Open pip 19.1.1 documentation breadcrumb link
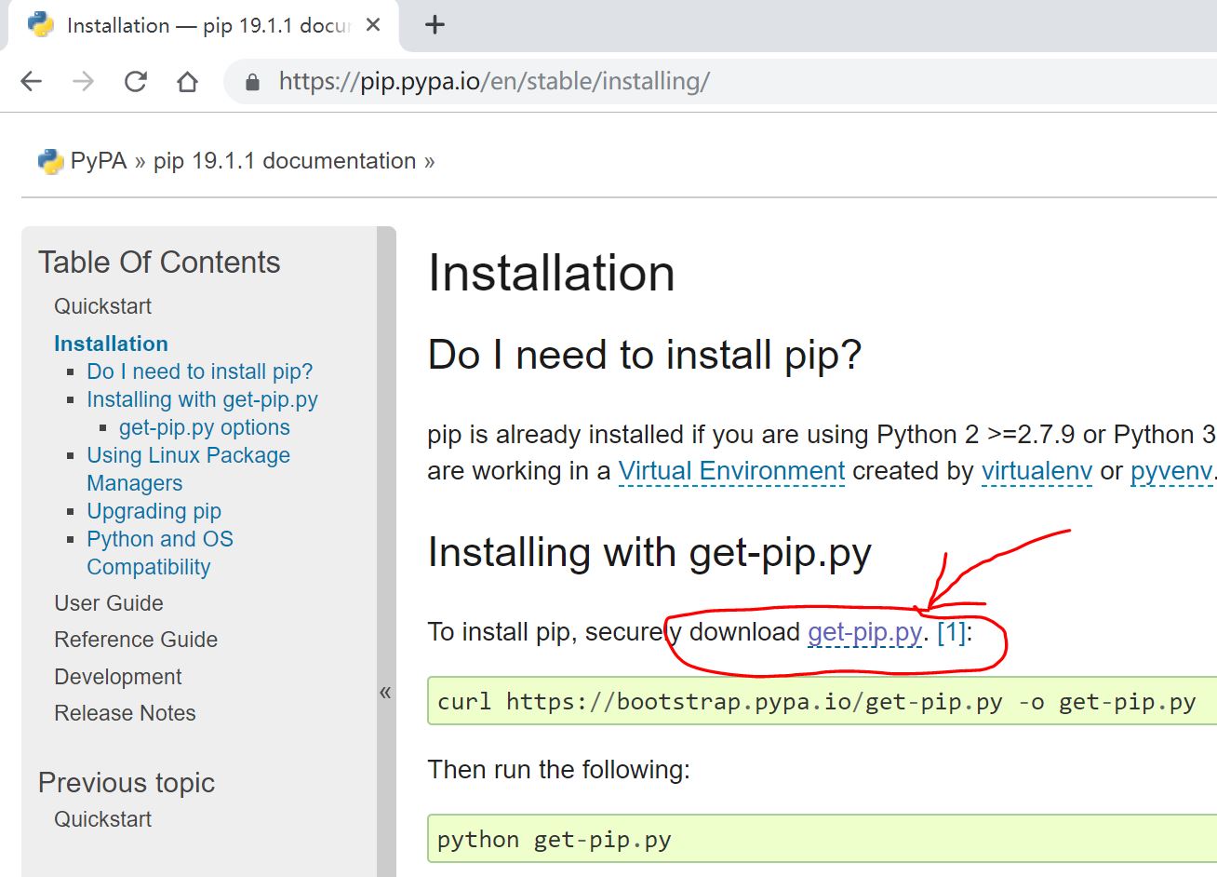 pyautogui.click(x=285, y=161)
